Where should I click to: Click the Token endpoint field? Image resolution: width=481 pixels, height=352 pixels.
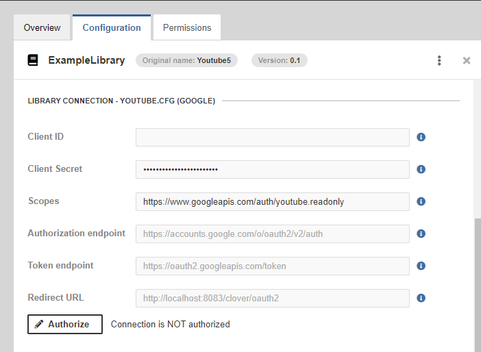point(273,266)
